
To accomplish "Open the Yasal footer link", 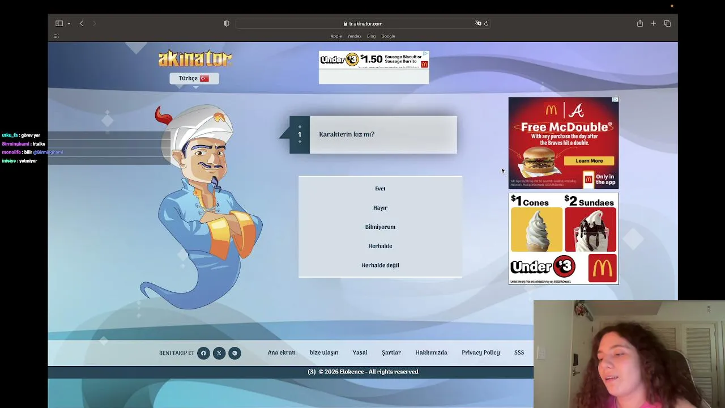I will (x=360, y=352).
